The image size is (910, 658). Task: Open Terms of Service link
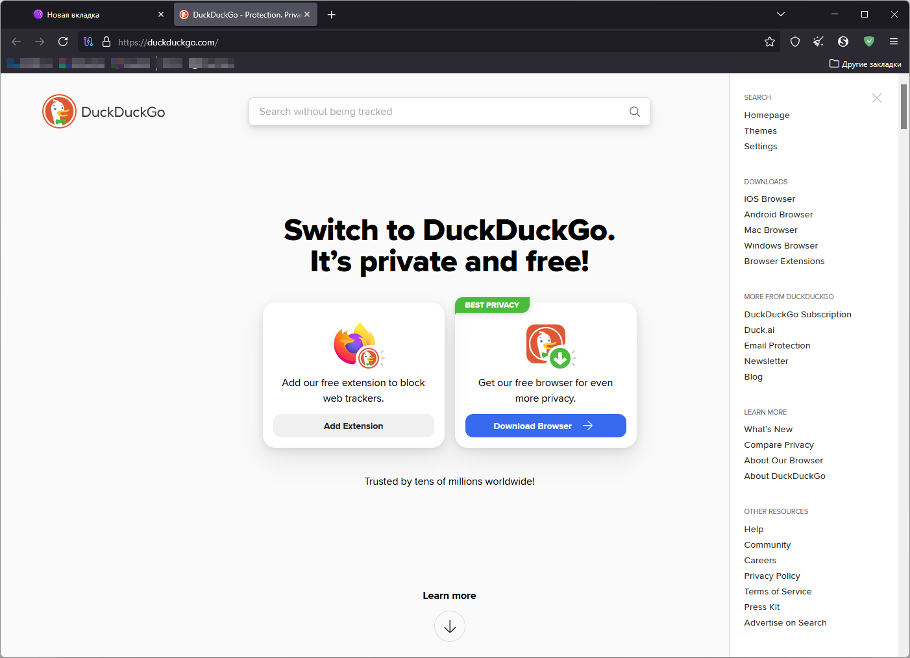coord(778,591)
